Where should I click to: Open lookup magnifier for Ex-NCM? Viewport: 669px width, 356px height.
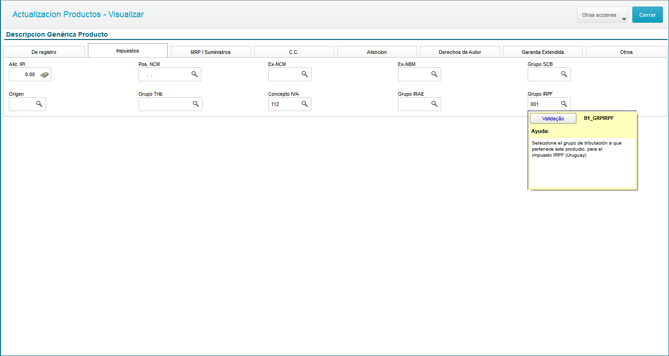[x=305, y=74]
